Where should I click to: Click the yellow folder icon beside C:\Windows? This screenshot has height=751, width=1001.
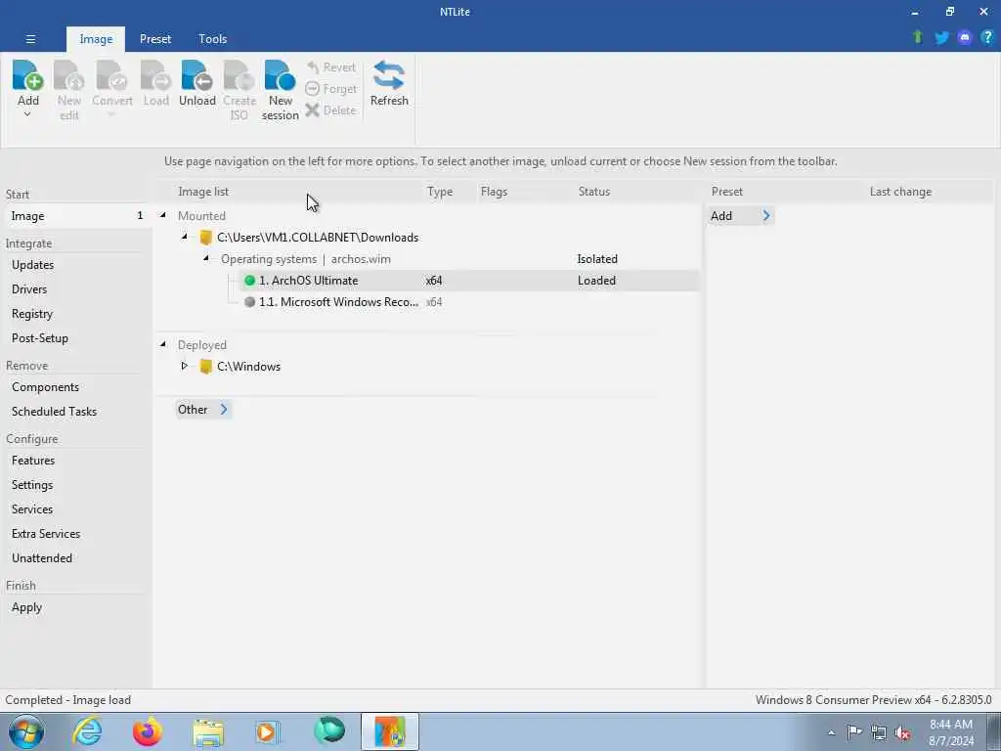pos(205,367)
